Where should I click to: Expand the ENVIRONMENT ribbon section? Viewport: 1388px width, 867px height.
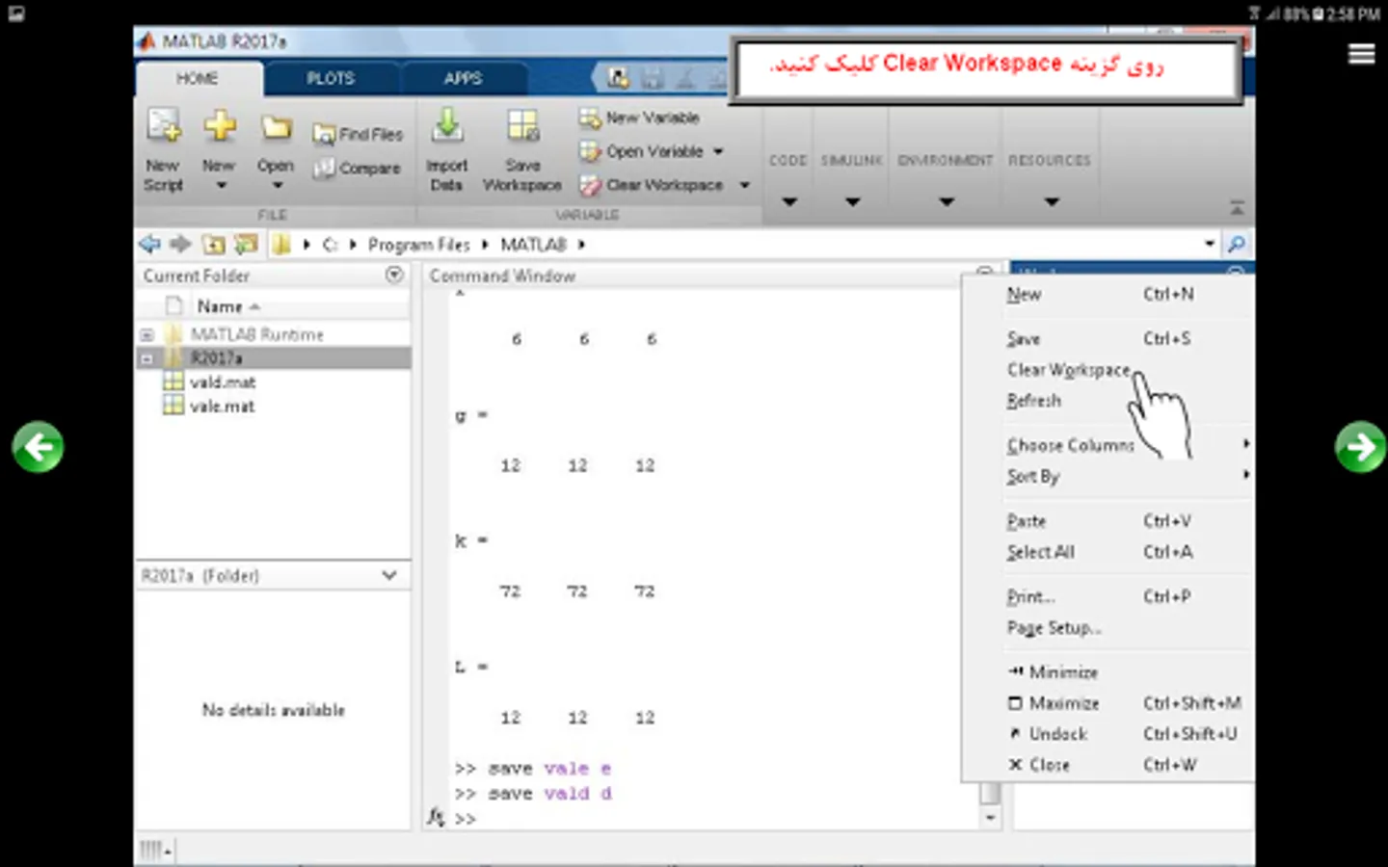coord(946,201)
